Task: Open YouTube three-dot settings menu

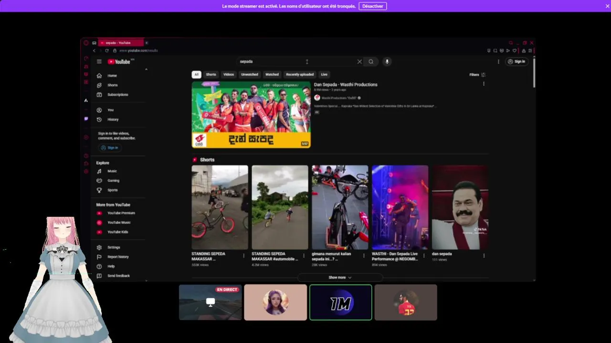Action: (498, 61)
